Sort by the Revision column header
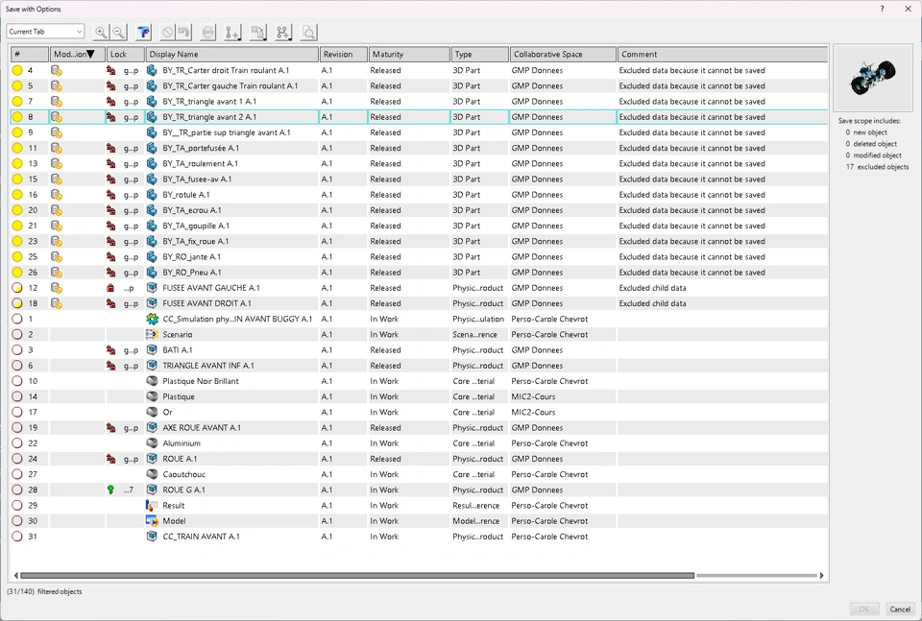Screen dimensions: 922x621 pyautogui.click(x=344, y=54)
